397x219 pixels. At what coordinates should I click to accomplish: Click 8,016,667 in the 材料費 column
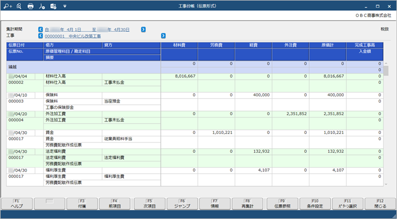click(185, 76)
